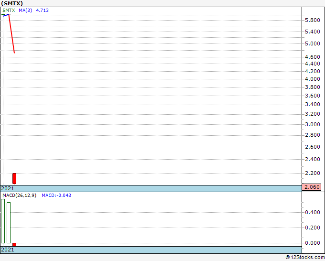Click the 0.000 MACD axis label
The height and width of the screenshot is (261, 325).
313,243
